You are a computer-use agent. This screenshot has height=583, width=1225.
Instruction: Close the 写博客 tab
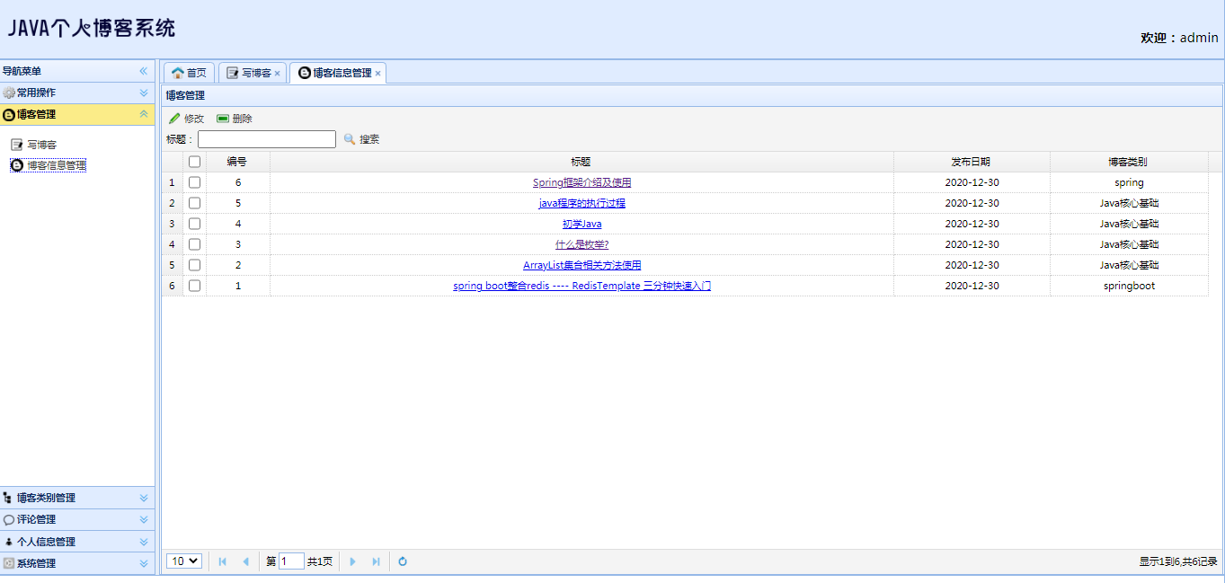[278, 73]
